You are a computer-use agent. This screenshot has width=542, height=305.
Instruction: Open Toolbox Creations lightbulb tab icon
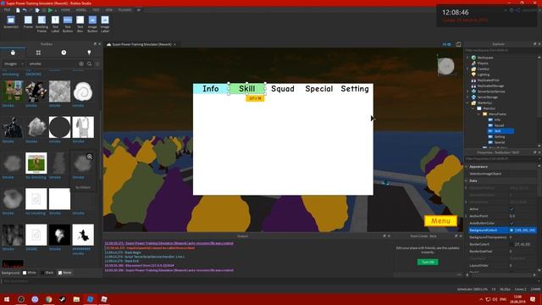[x=89, y=53]
